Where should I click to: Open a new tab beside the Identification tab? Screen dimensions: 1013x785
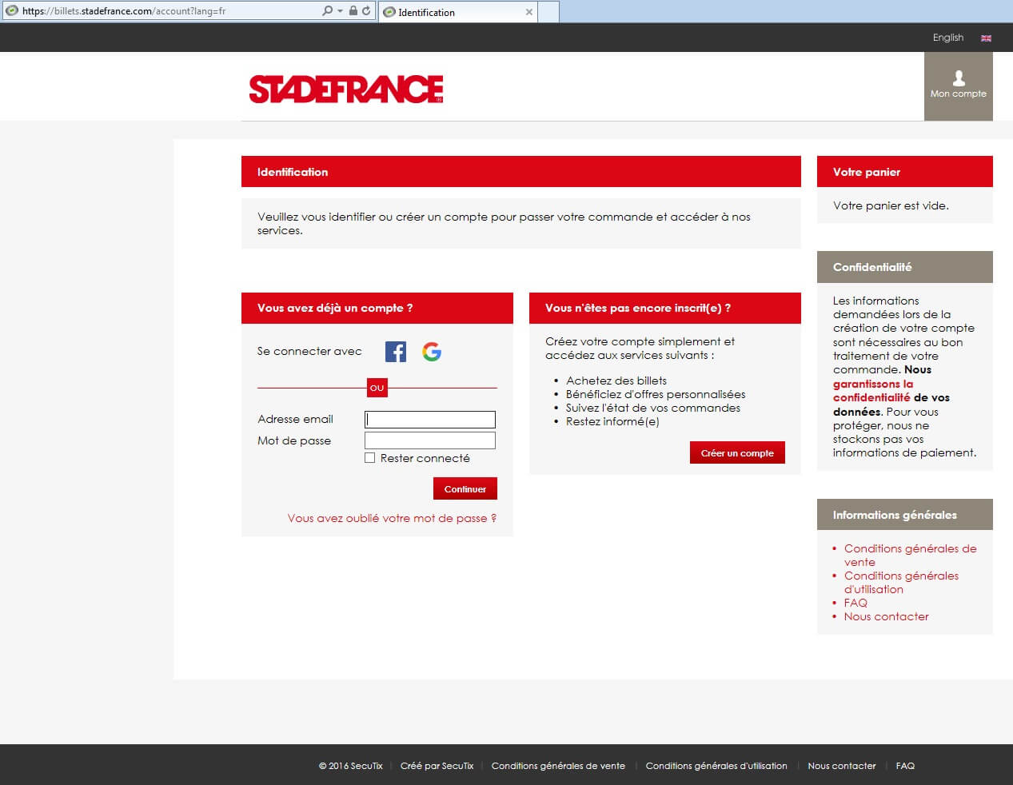[548, 12]
